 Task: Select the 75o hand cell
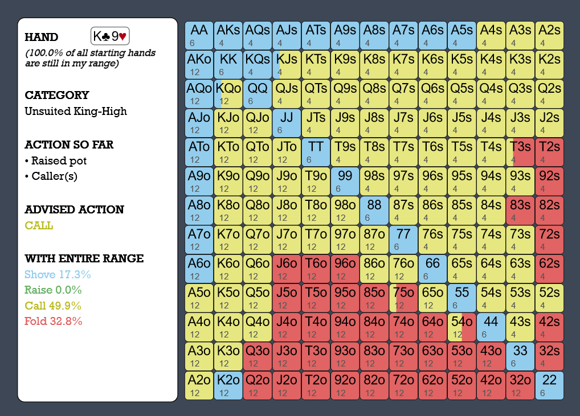tap(403, 298)
